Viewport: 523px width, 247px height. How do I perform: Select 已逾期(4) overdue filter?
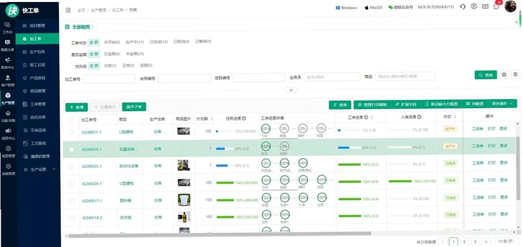(x=112, y=54)
